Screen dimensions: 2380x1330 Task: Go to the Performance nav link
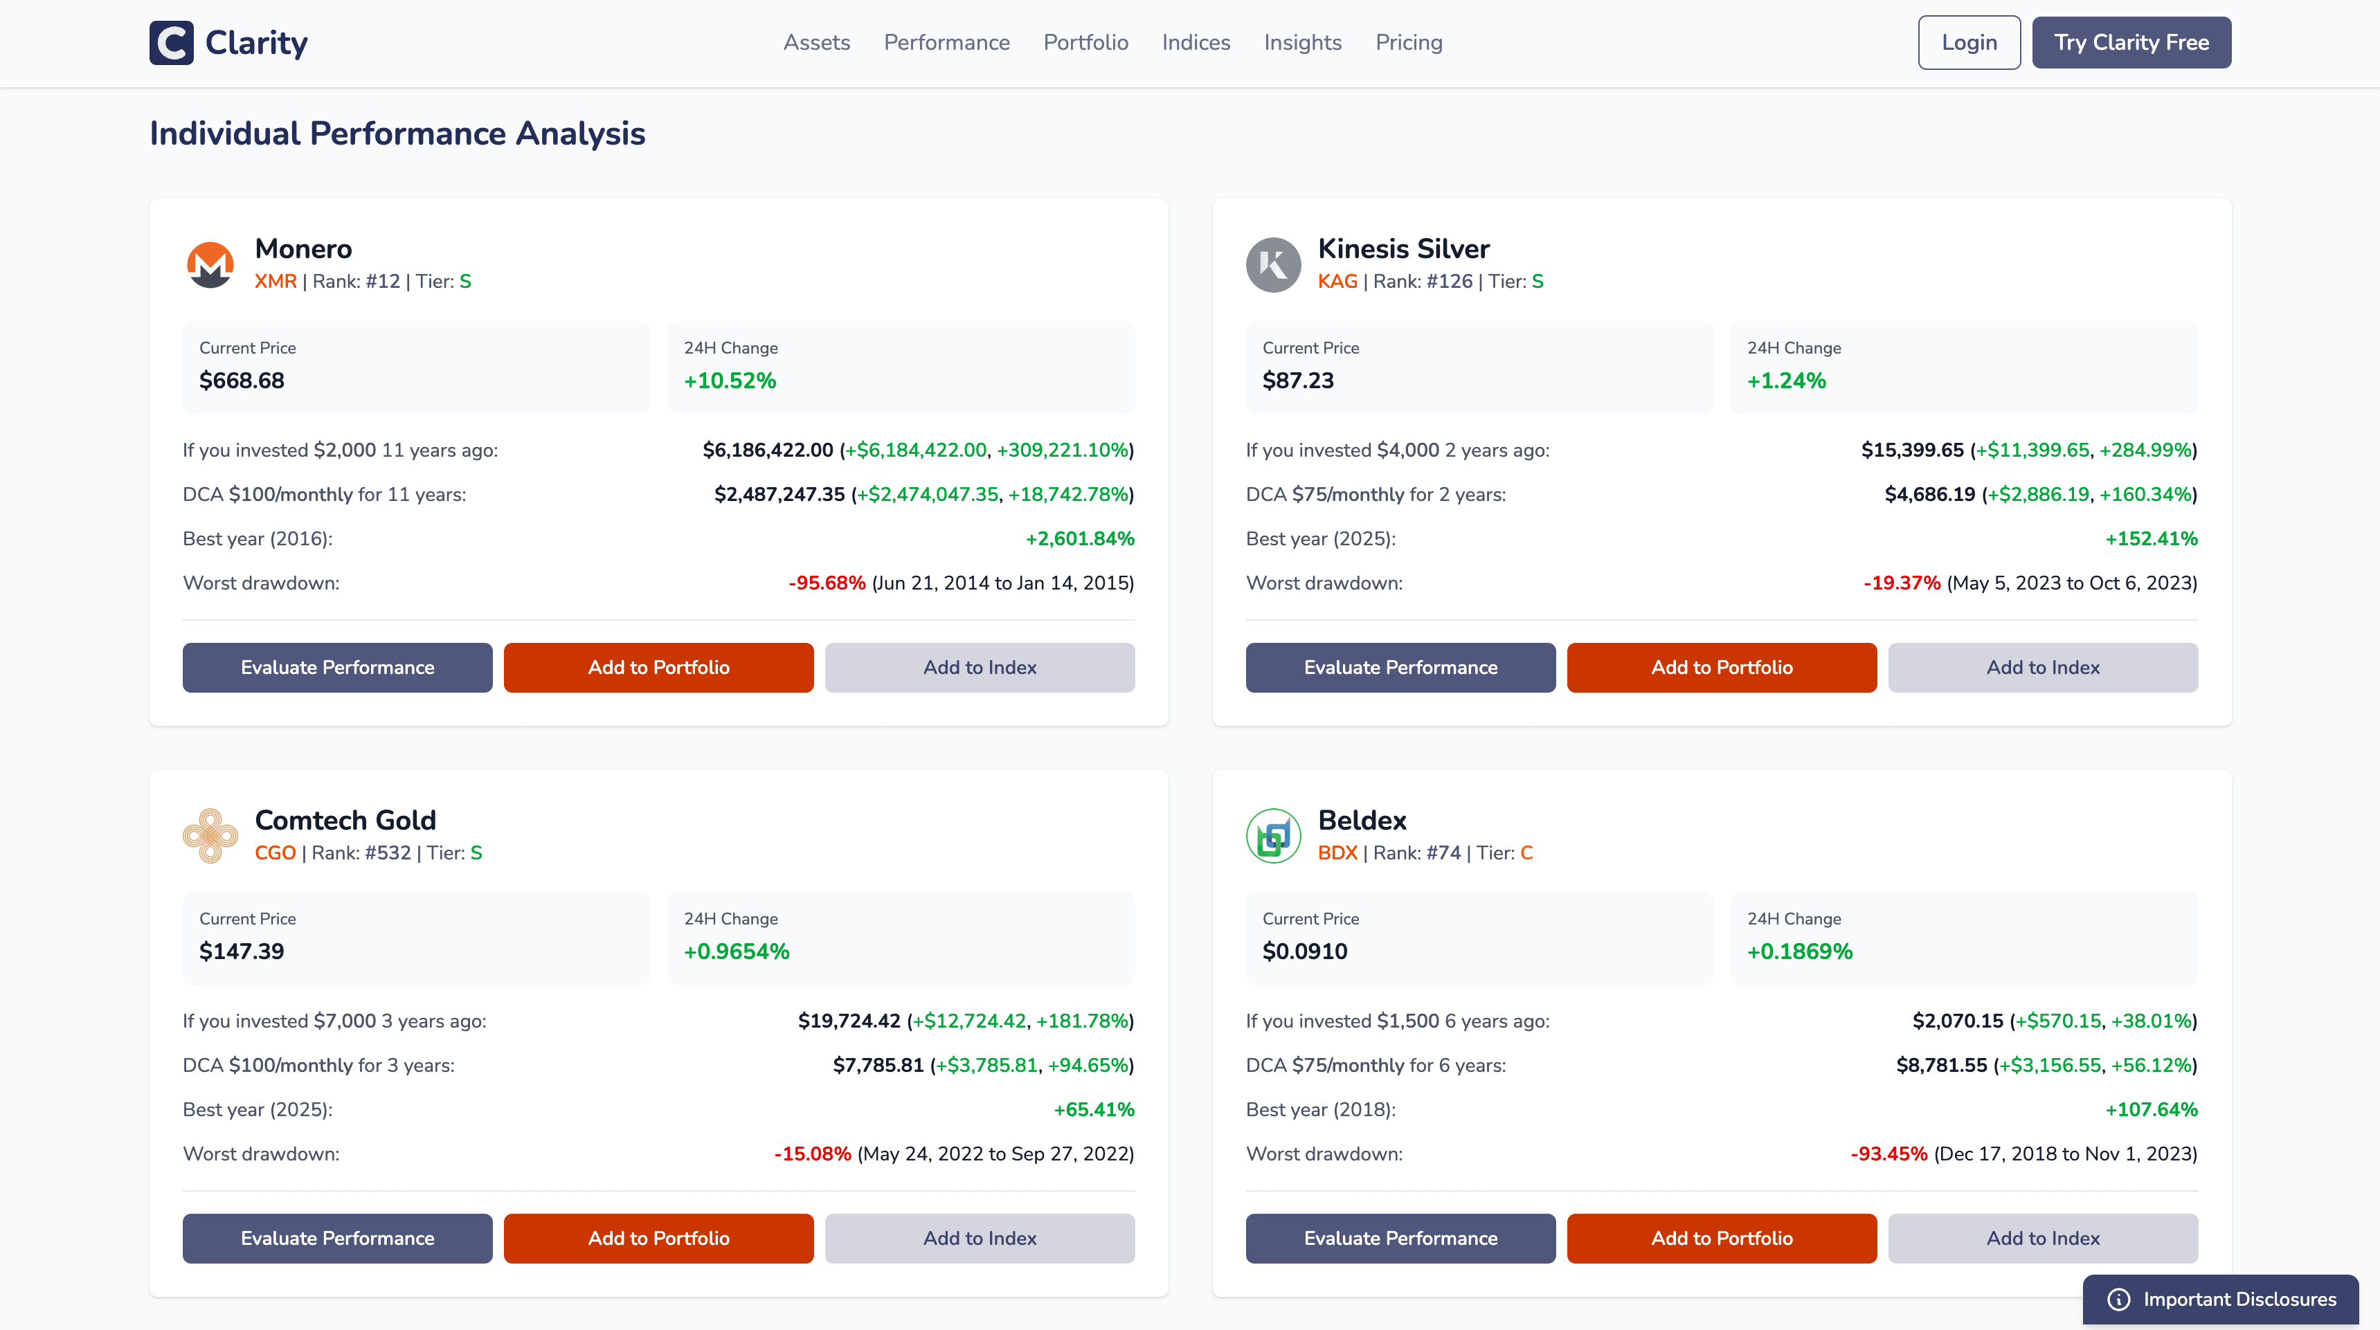pos(946,42)
